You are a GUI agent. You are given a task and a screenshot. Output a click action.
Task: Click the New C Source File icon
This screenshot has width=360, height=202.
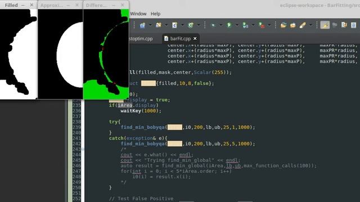174,25
